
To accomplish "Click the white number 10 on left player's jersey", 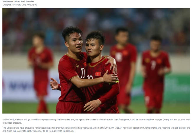I will click(x=83, y=73).
